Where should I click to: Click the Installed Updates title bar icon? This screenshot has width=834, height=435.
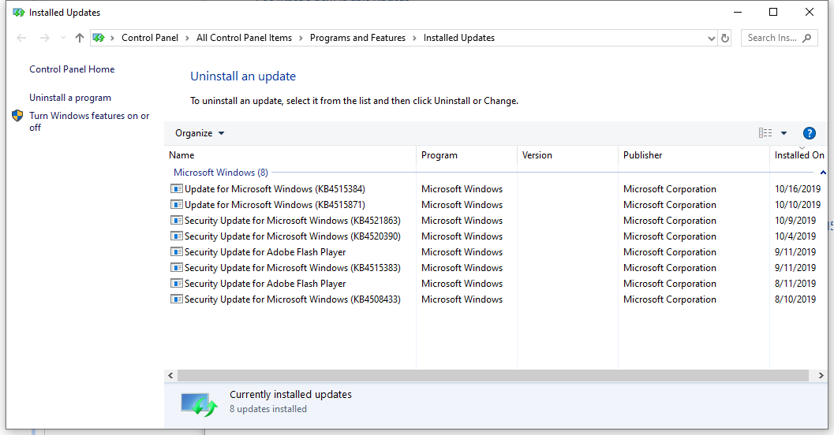19,13
